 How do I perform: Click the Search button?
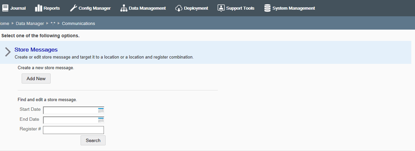[x=93, y=140]
